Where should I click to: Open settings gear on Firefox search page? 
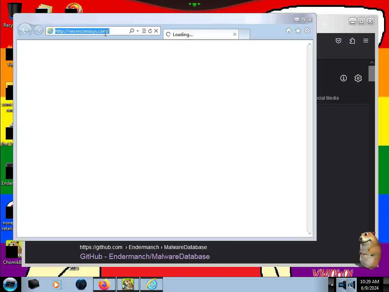click(358, 78)
